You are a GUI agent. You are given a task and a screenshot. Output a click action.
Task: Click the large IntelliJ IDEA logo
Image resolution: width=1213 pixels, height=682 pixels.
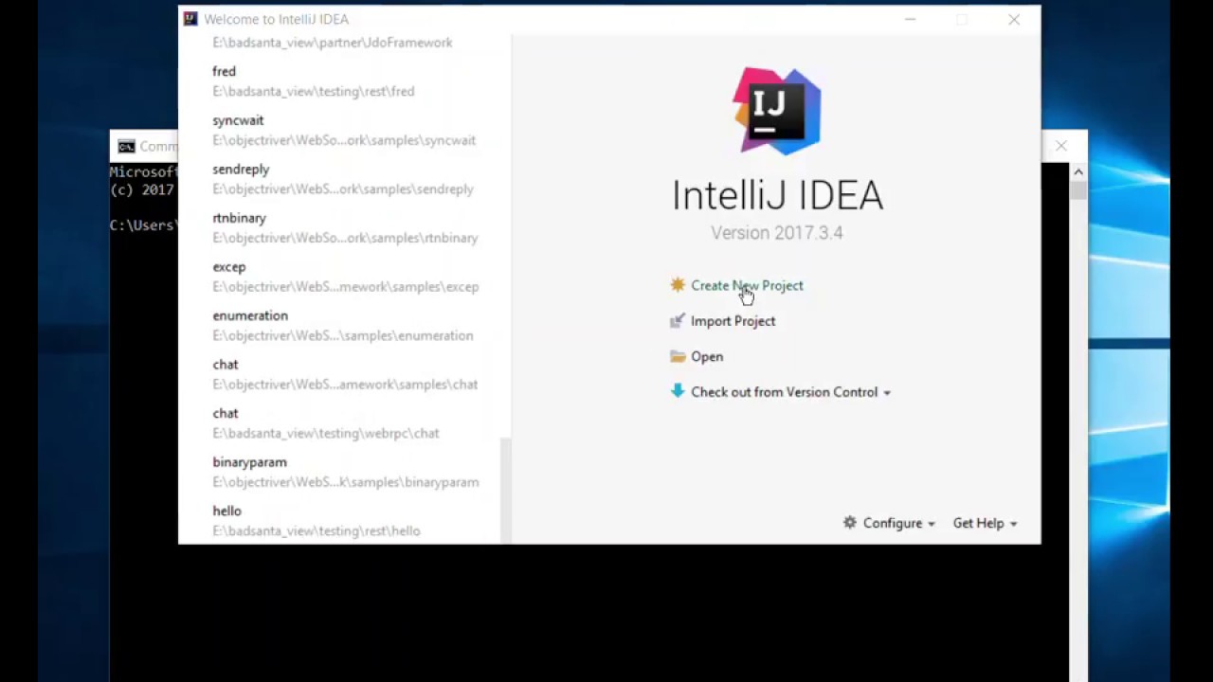click(777, 111)
